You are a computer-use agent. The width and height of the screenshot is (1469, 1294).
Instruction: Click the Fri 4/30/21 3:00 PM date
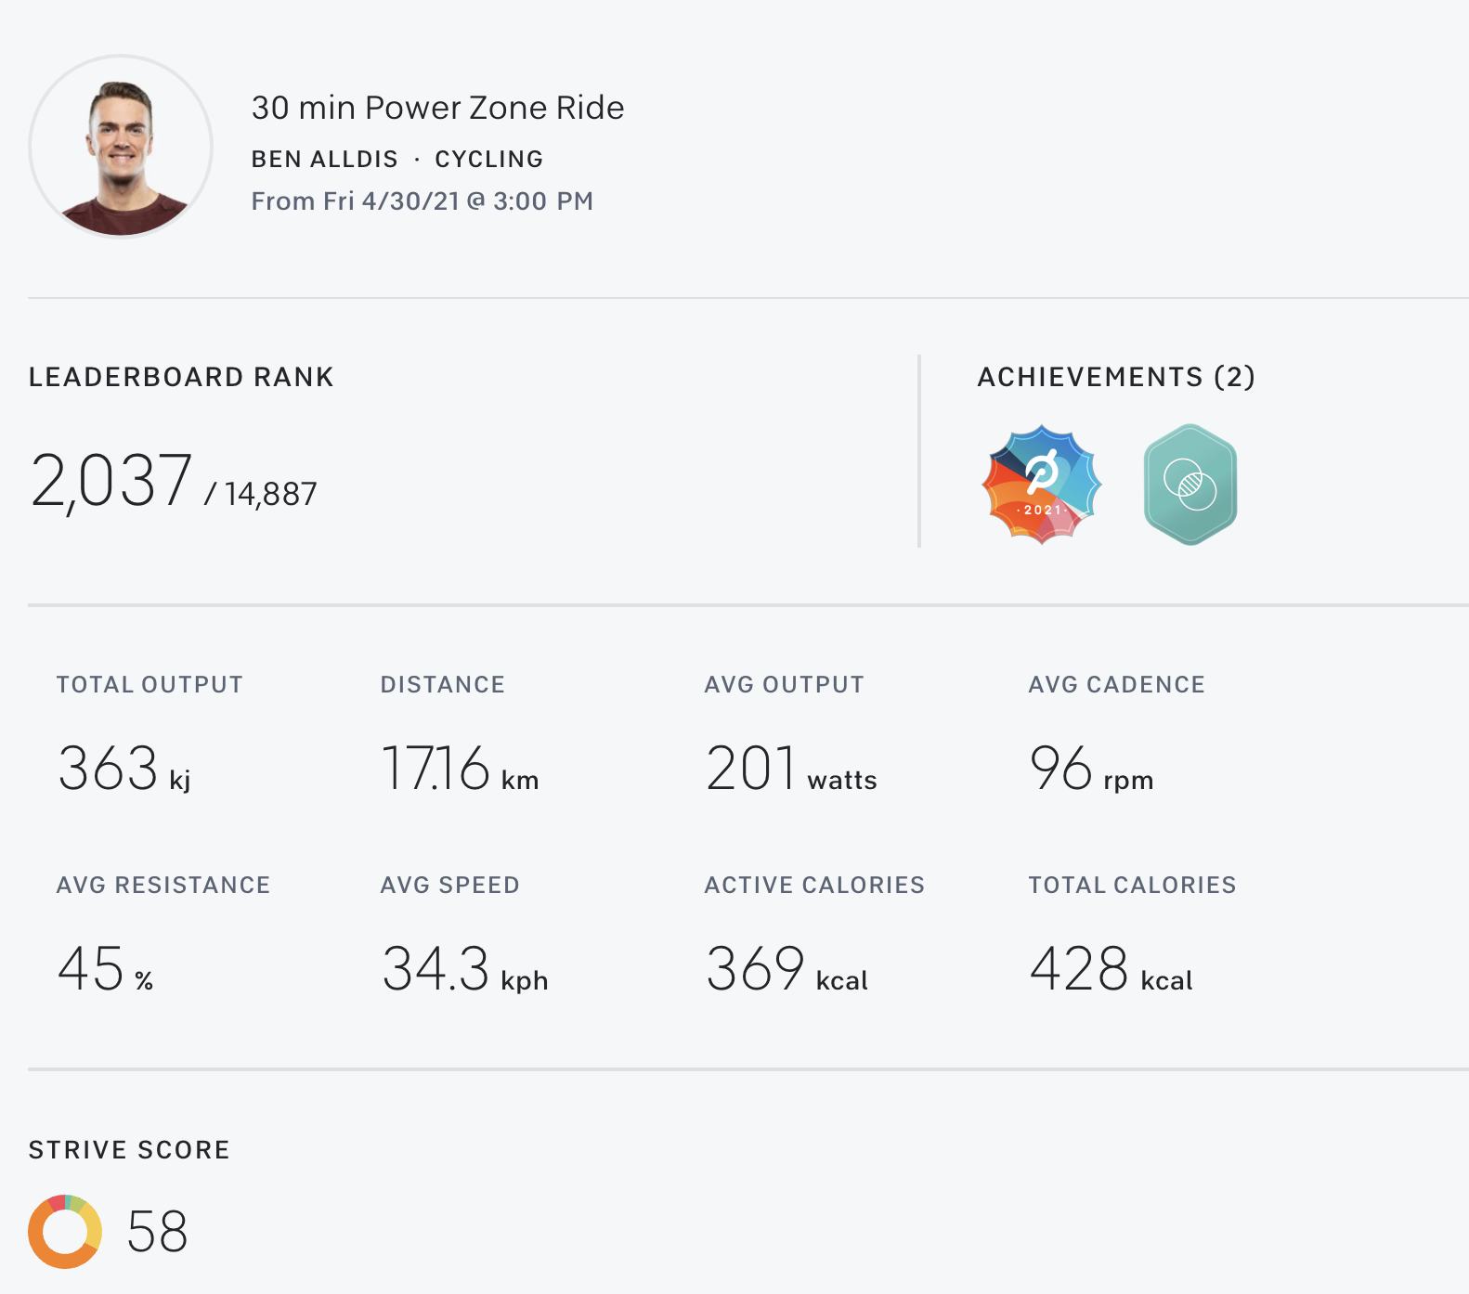tap(422, 201)
